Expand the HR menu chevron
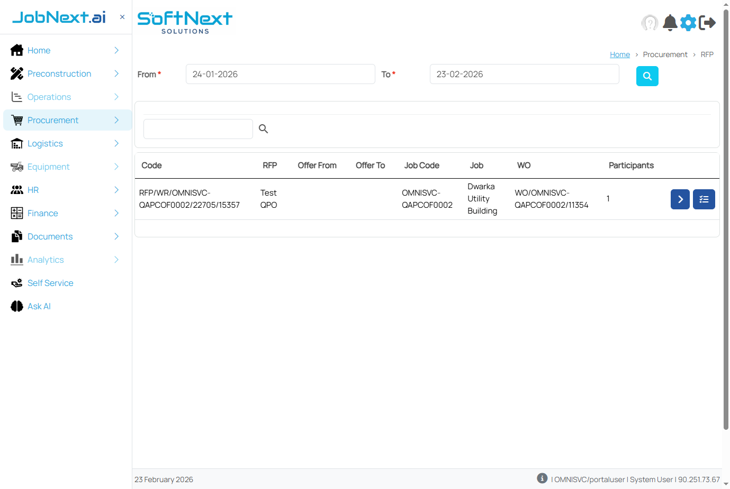This screenshot has width=730, height=489. (116, 190)
